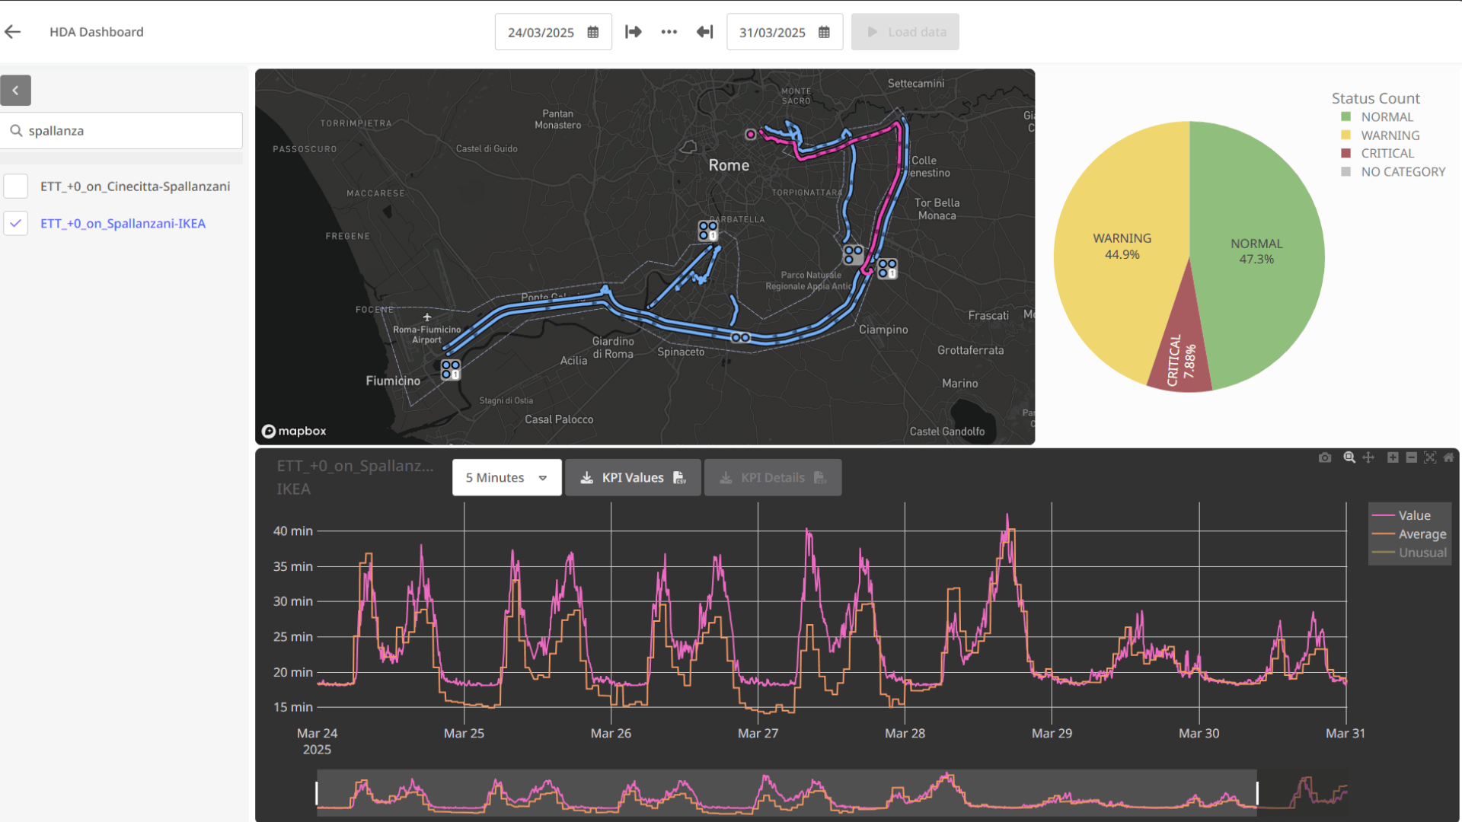
Task: Open the three-dots date range menu
Action: (669, 32)
